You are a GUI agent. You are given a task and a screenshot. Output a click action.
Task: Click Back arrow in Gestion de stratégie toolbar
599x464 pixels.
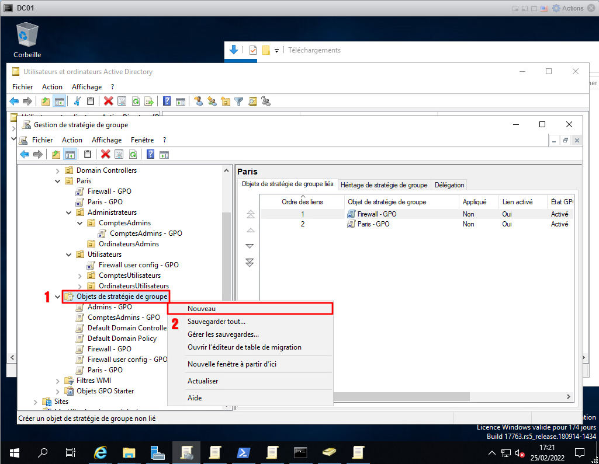24,154
